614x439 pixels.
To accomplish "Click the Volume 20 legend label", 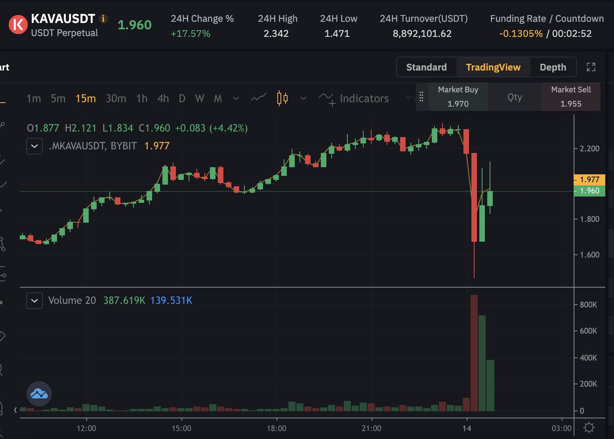I will pyautogui.click(x=72, y=300).
